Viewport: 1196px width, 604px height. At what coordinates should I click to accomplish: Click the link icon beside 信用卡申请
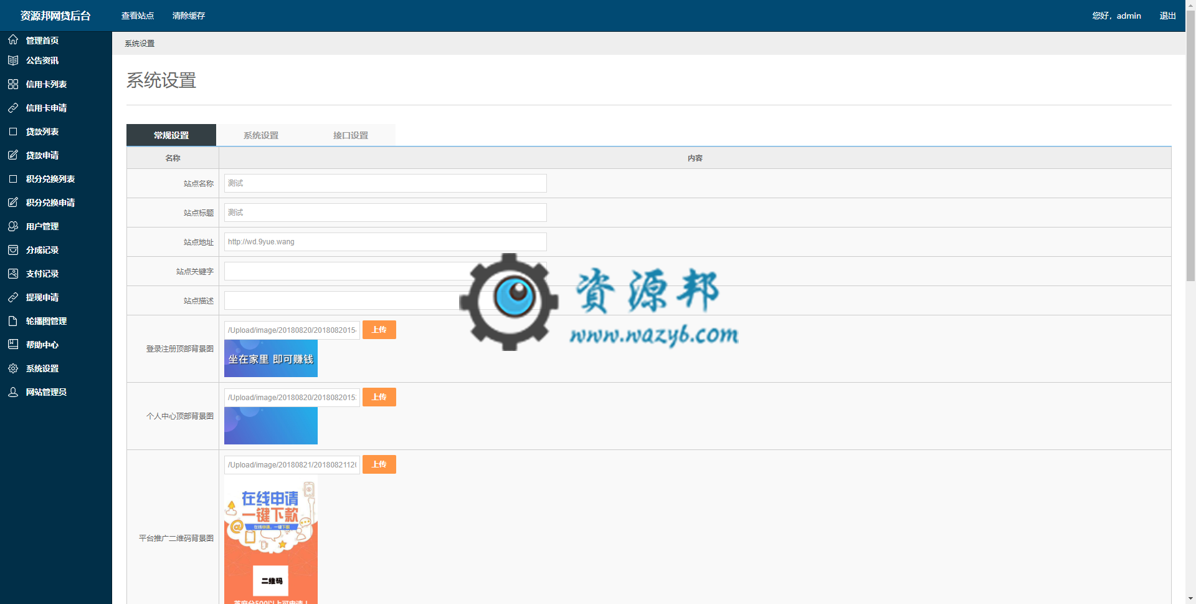click(13, 108)
